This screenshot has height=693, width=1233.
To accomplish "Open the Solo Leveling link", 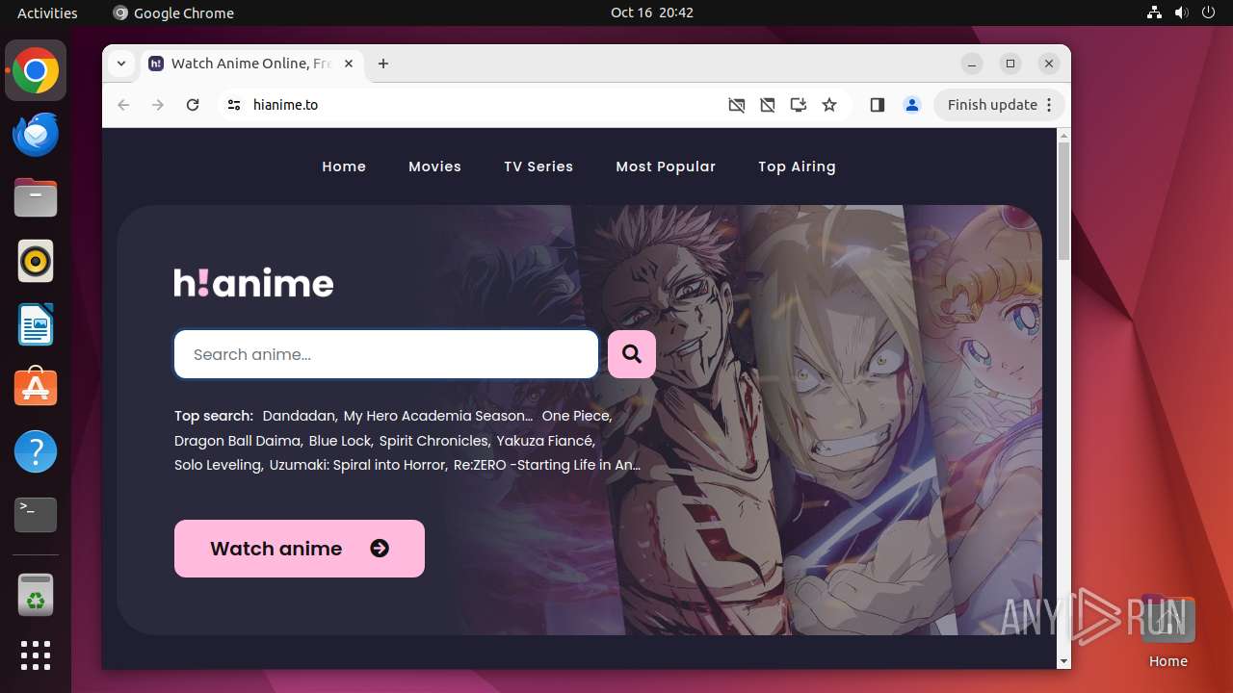I will (218, 465).
